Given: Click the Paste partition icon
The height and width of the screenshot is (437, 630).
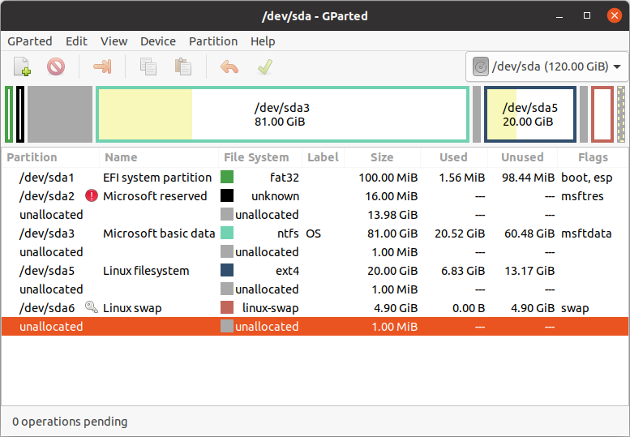Looking at the screenshot, I should tap(183, 66).
